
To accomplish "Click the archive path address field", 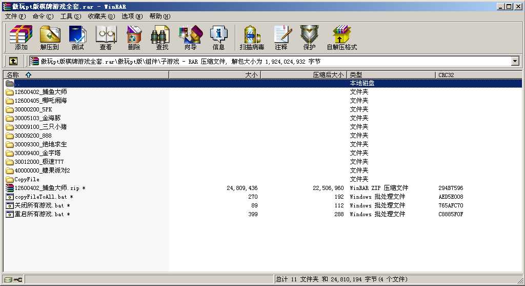I will tap(275, 61).
